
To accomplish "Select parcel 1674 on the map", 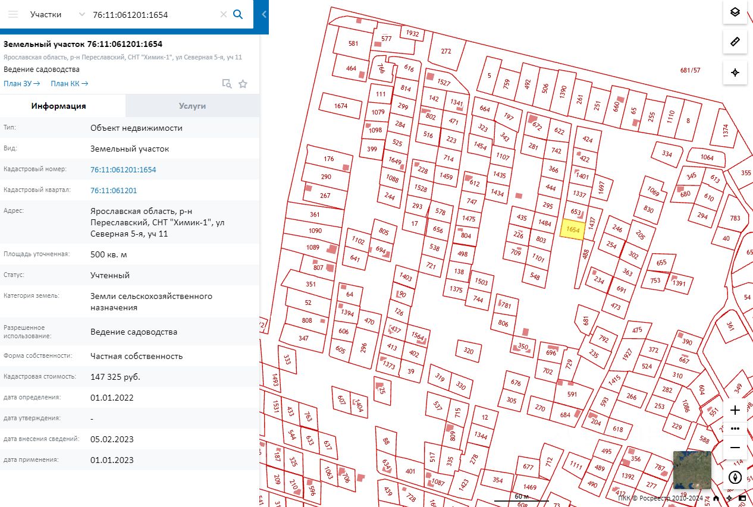I will click(x=341, y=106).
